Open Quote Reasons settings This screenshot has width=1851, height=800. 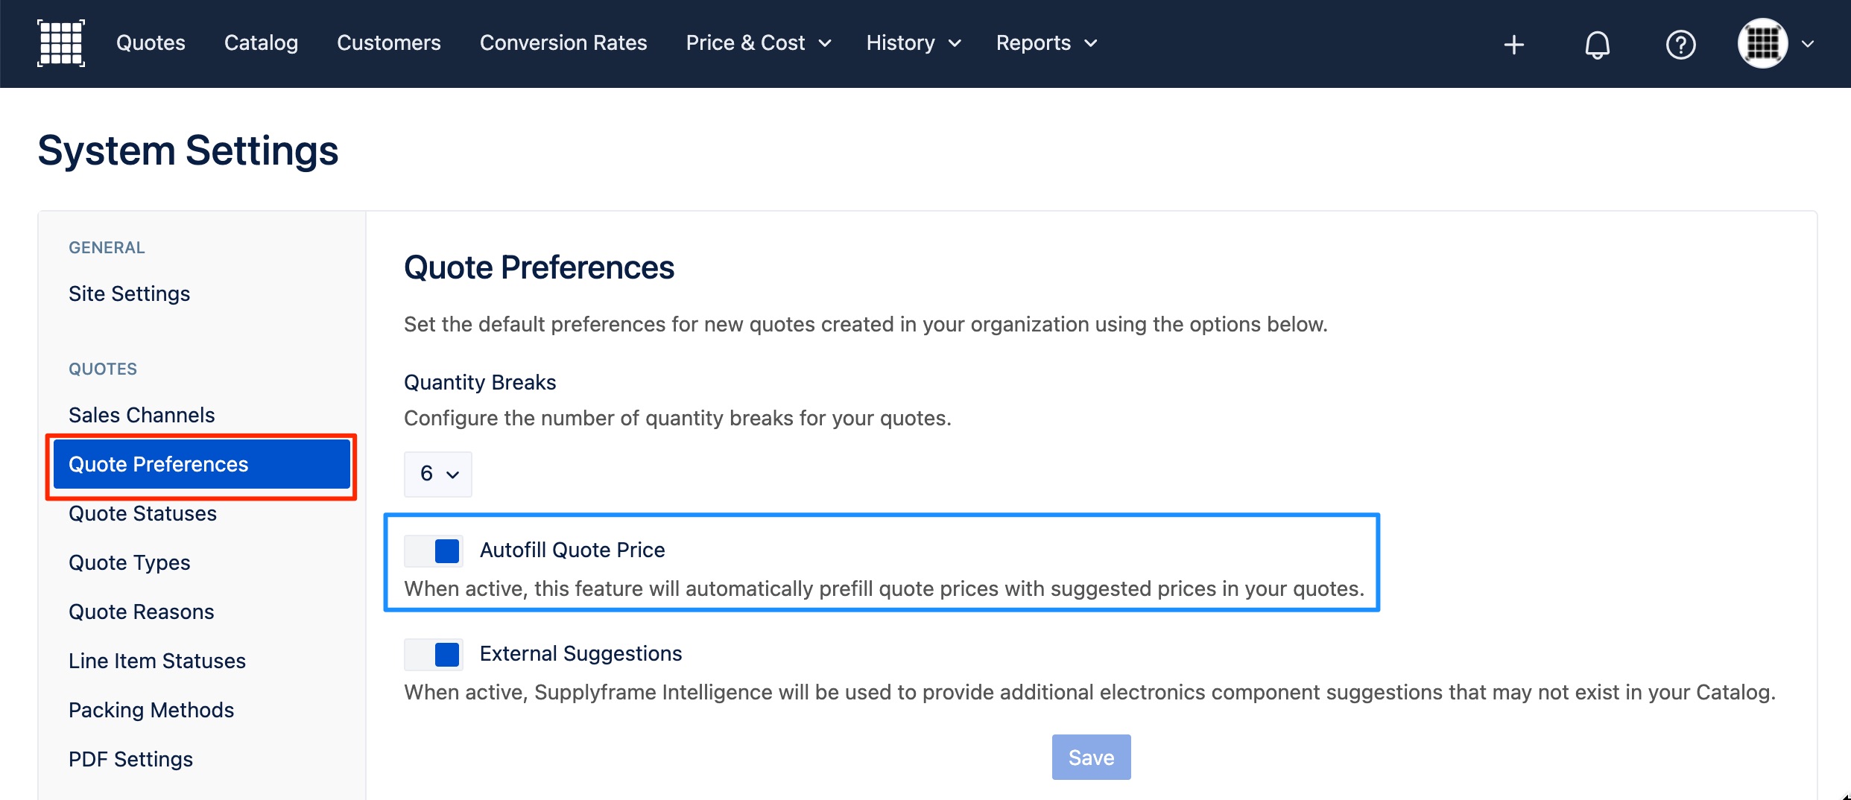pyautogui.click(x=141, y=612)
